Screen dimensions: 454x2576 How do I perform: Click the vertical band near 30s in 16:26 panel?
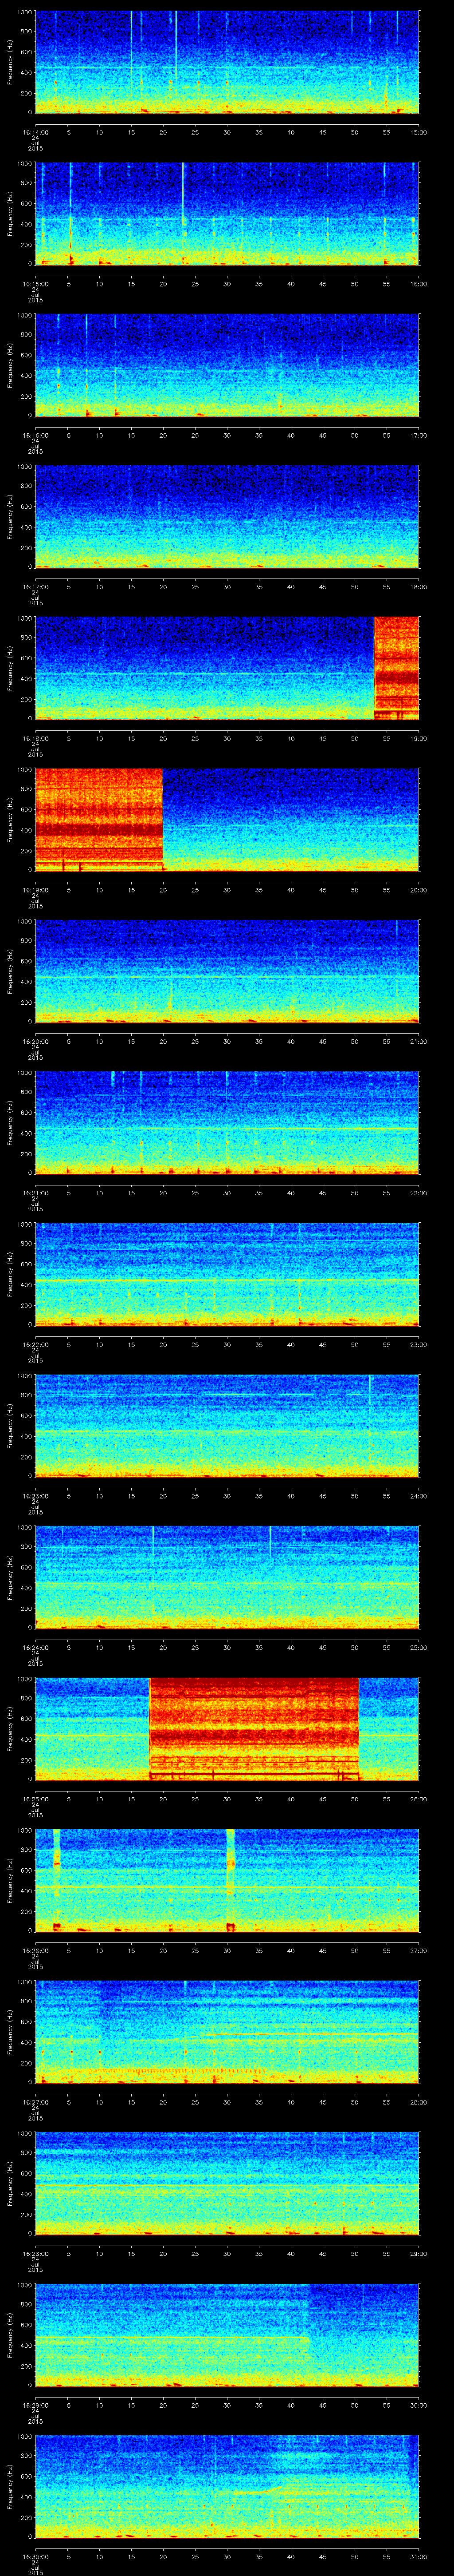231,1880
